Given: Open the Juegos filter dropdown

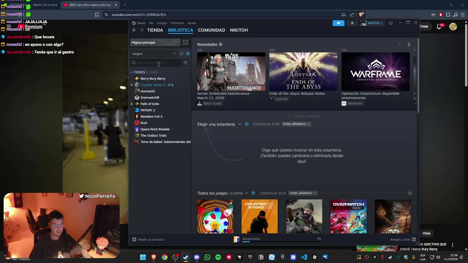Looking at the screenshot, I should [154, 54].
